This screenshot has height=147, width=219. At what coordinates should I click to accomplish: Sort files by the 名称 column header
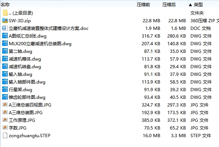click(5, 5)
